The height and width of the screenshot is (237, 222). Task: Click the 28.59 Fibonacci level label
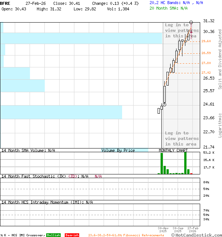206,53
